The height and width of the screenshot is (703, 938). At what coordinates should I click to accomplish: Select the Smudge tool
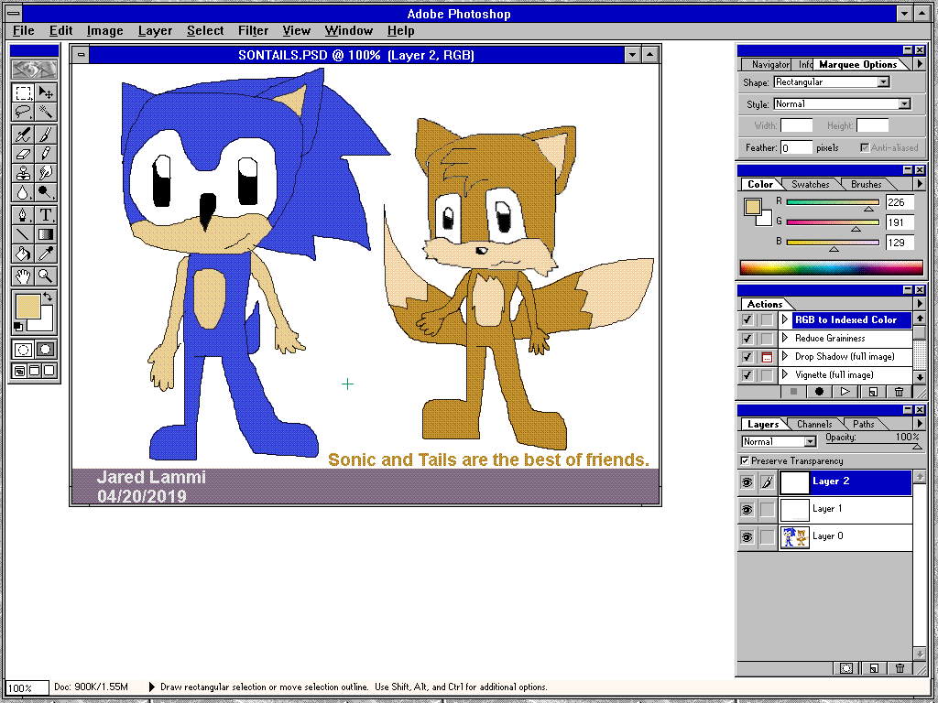coord(46,173)
